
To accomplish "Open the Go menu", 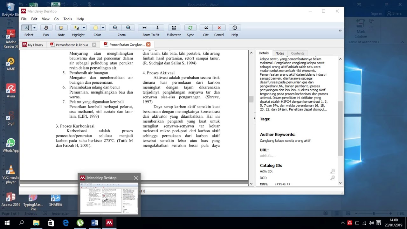I will tap(57, 19).
